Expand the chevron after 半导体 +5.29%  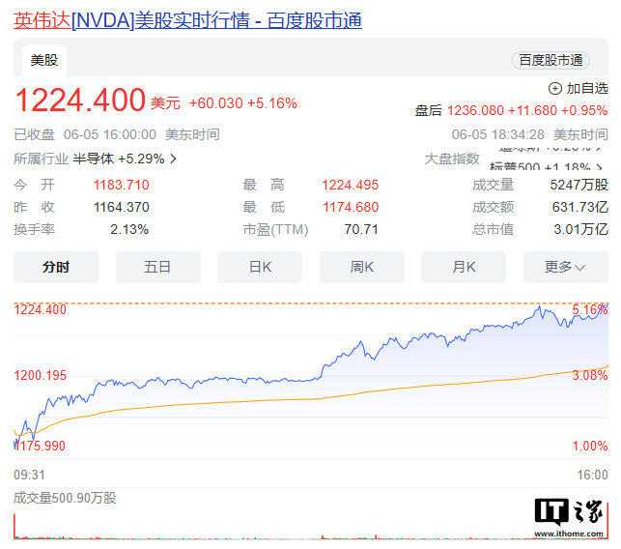pos(173,159)
